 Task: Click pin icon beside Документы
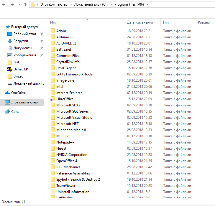(41, 48)
